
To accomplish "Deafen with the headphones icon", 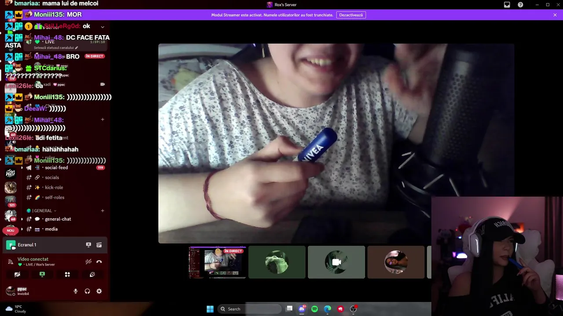I will click(87, 291).
